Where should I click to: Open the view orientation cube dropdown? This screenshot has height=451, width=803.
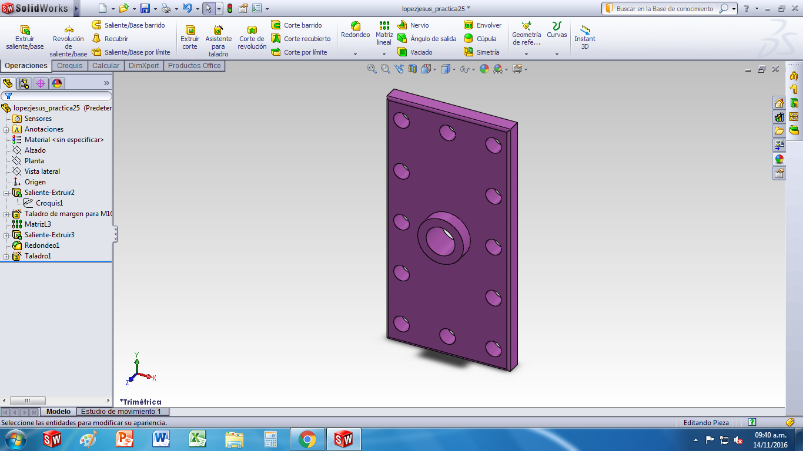point(434,68)
